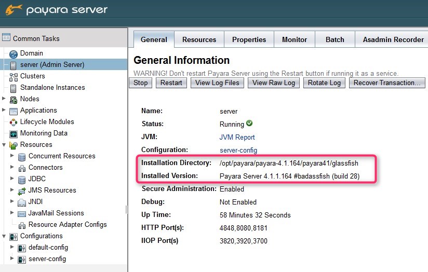
Task: Switch to the Monitor tab
Action: [295, 39]
